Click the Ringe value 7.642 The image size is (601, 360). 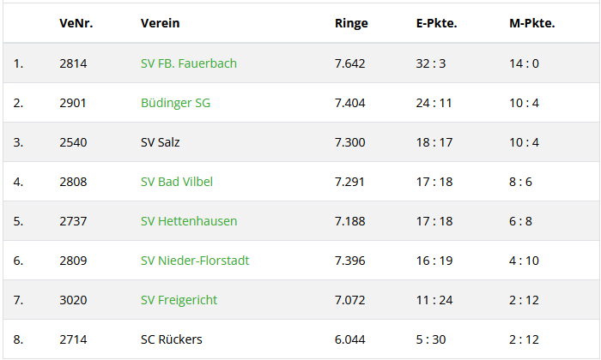(350, 63)
